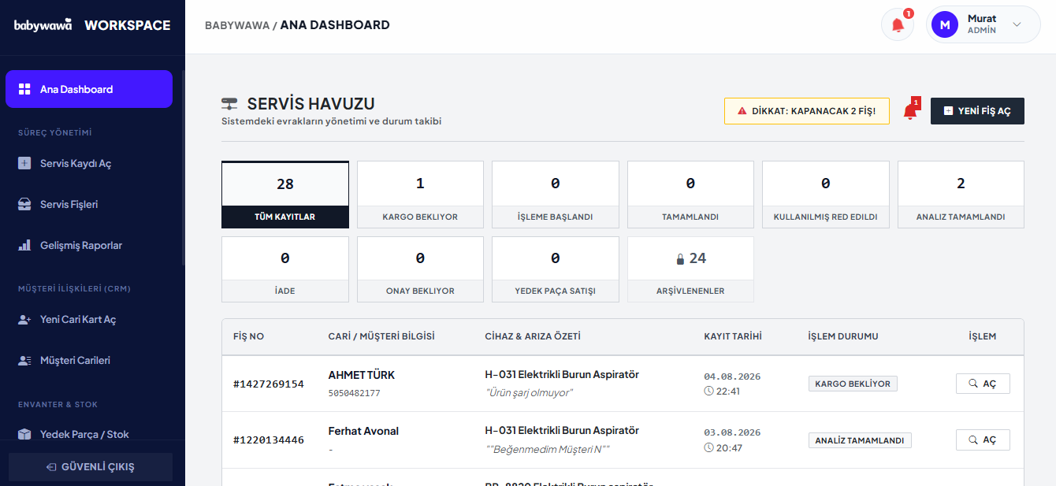Expand the Murat Admin user dropdown
This screenshot has height=486, width=1056.
(x=983, y=25)
